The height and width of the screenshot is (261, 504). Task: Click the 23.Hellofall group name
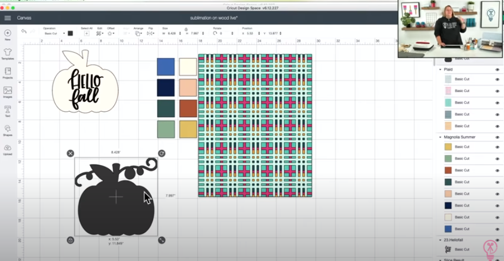click(453, 240)
